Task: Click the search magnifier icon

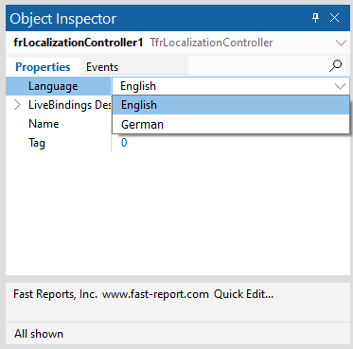Action: coord(335,66)
